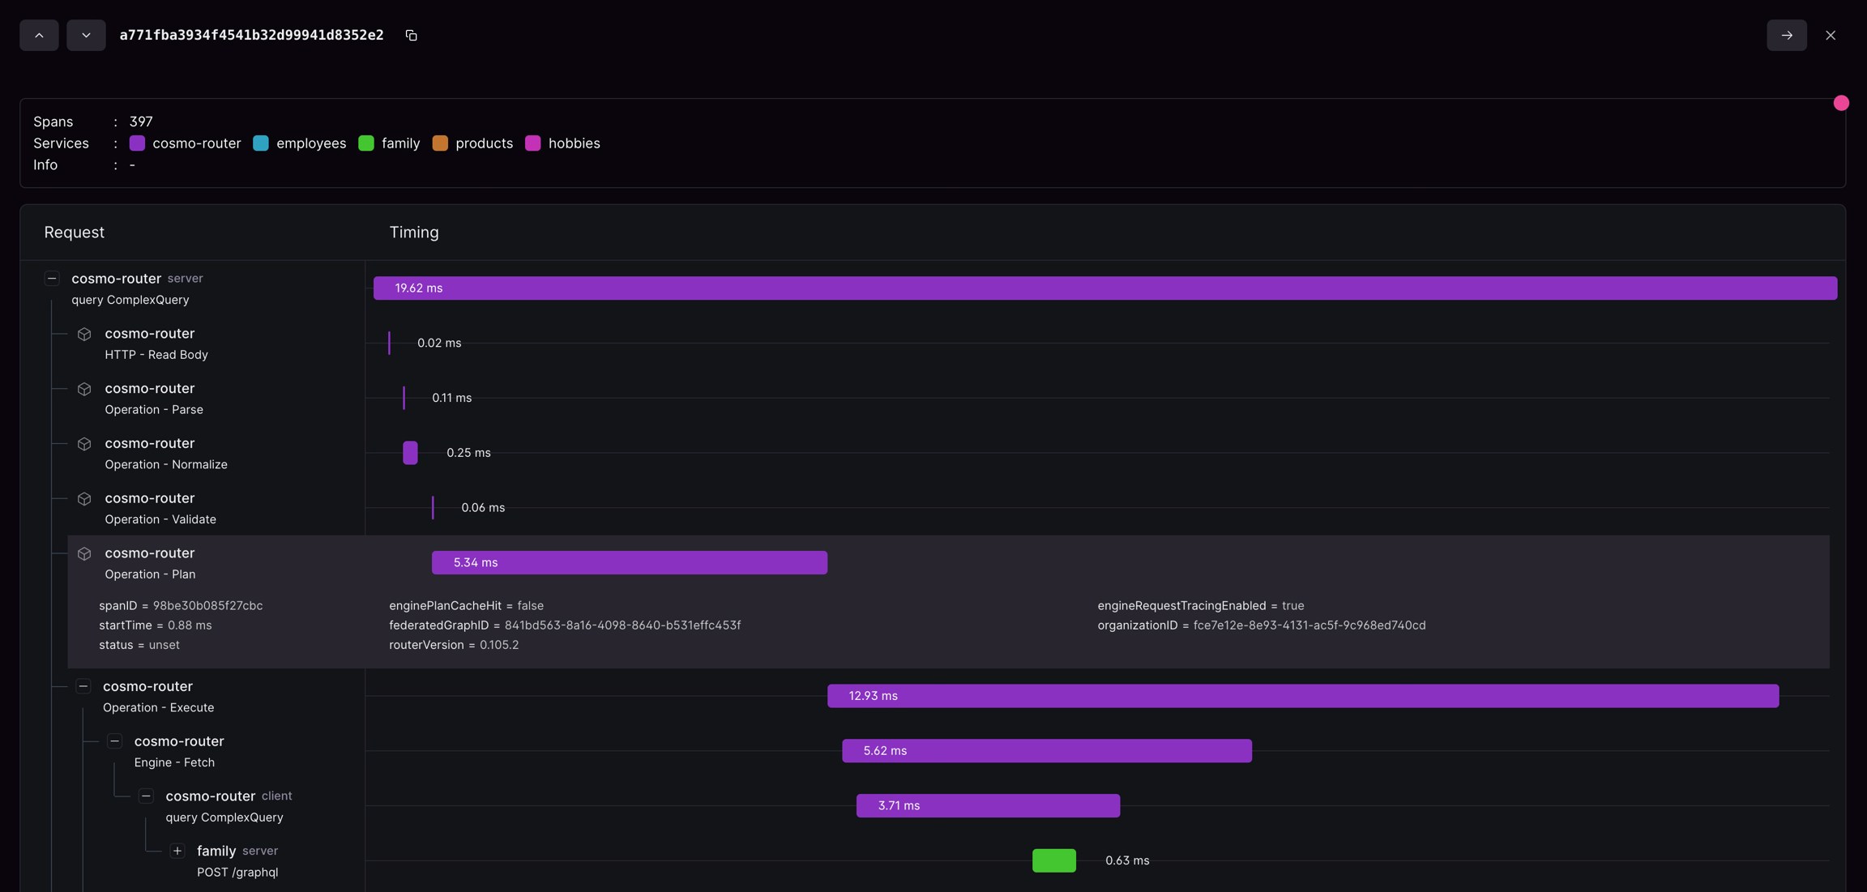The width and height of the screenshot is (1867, 892).
Task: Click the right arrow button at top
Action: pos(1786,36)
